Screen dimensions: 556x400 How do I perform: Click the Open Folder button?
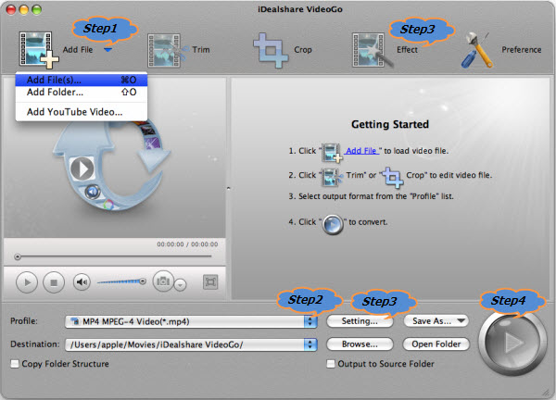tap(436, 344)
